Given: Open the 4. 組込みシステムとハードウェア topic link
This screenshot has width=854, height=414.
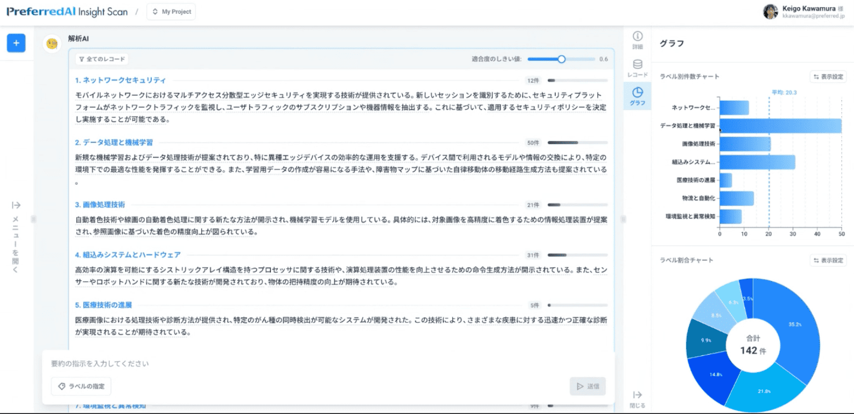Looking at the screenshot, I should point(128,255).
